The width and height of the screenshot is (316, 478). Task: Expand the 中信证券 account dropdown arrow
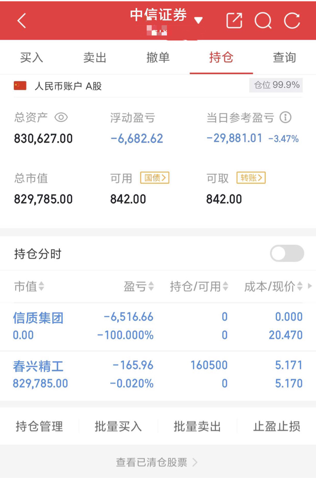(198, 21)
